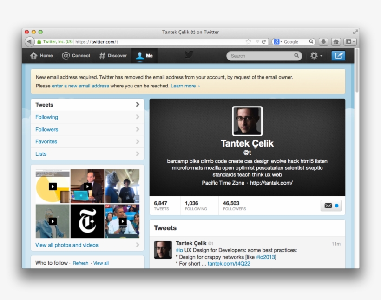Open 'View all photos and videos' link
This screenshot has width=381, height=300.
click(67, 245)
